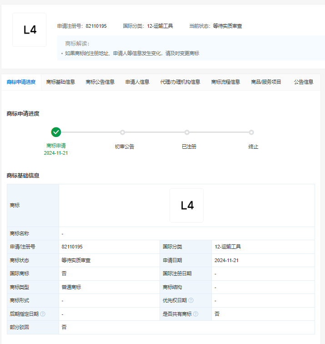Click the 初审公告 progress step circle

pyautogui.click(x=122, y=132)
